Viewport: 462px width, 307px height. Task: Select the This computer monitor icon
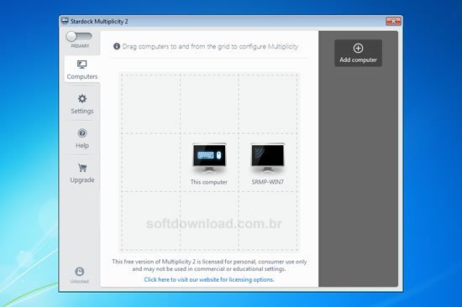(209, 158)
